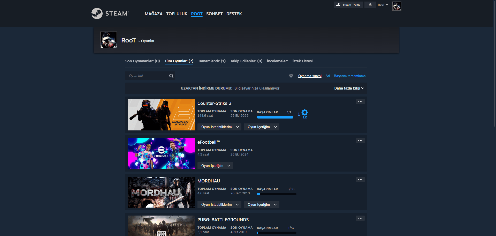The image size is (496, 236).
Task: Open the MORDHAU three-dot menu
Action: 360,179
